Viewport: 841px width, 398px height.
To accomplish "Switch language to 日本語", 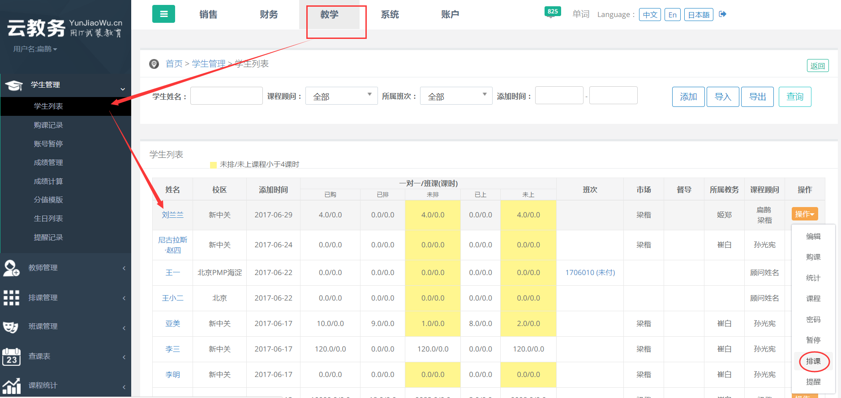I will (x=698, y=15).
